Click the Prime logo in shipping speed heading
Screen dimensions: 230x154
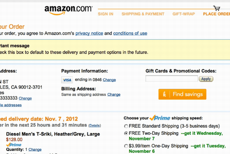pos(160,118)
